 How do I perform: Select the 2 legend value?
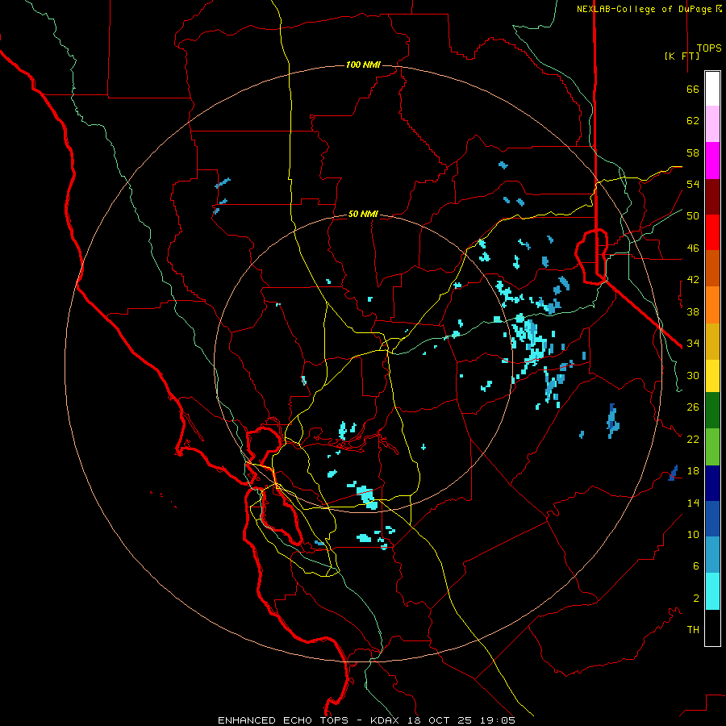click(696, 599)
